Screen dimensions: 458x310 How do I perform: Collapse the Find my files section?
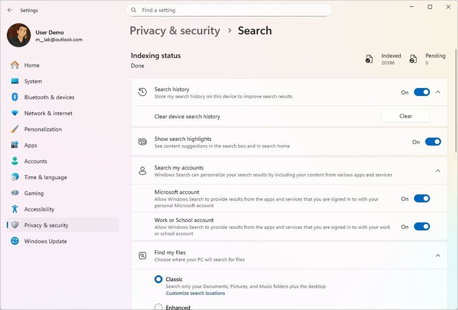click(438, 256)
